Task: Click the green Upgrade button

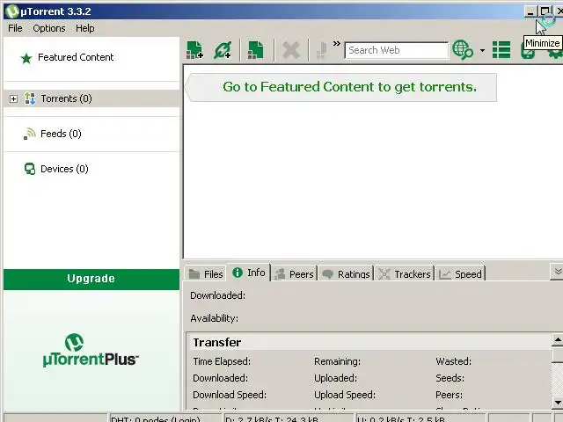Action: (91, 280)
